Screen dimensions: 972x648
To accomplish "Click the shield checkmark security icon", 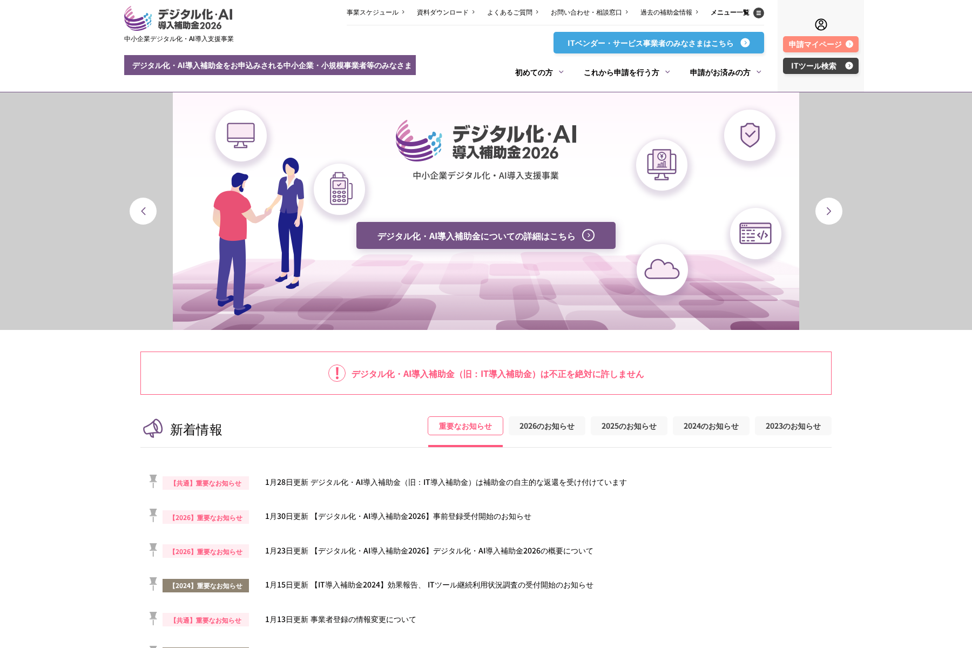I will pos(750,135).
